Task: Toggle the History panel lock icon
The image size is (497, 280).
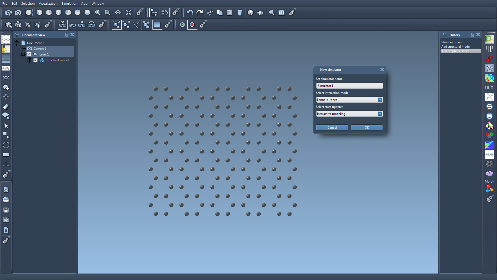Action: (x=472, y=35)
